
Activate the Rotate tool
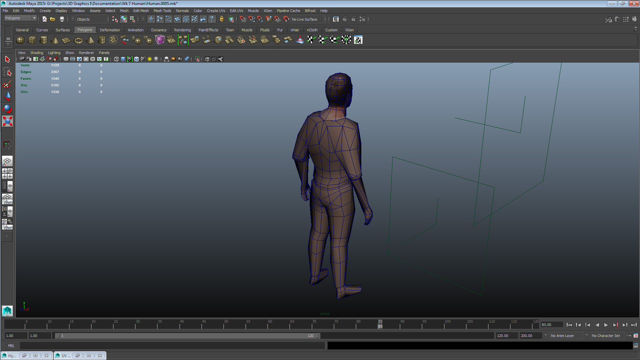coord(7,108)
